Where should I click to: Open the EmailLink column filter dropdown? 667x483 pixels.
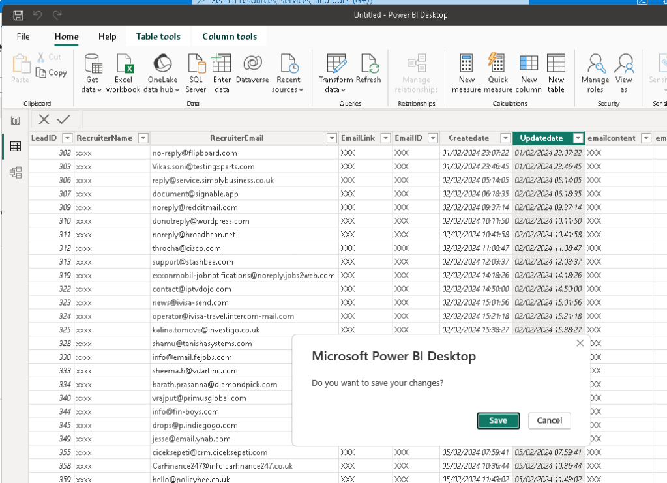point(385,138)
